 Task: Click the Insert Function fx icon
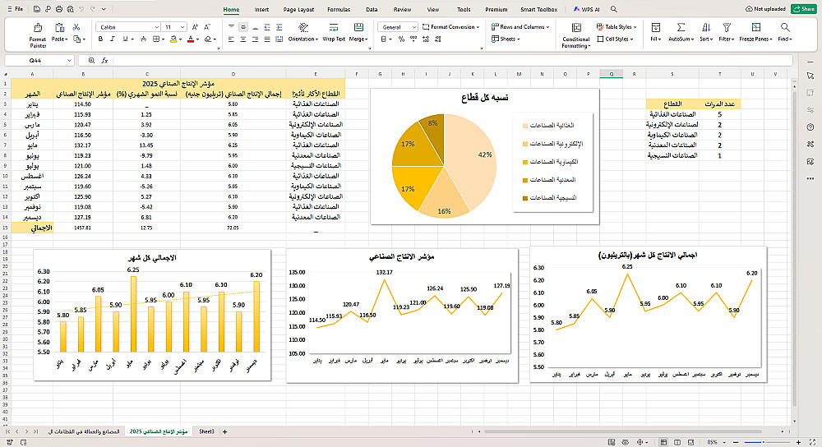pyautogui.click(x=104, y=61)
